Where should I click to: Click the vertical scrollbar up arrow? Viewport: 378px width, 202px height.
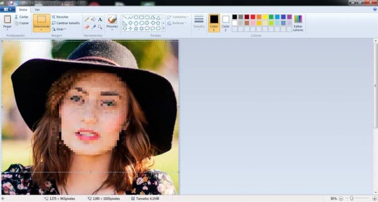tap(376, 41)
